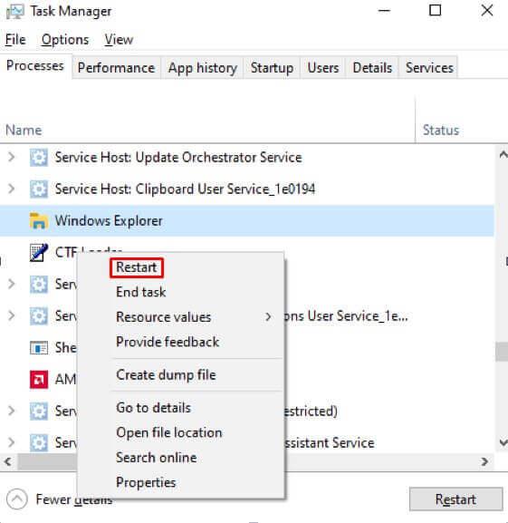Click Open file location in context menu

pos(169,432)
